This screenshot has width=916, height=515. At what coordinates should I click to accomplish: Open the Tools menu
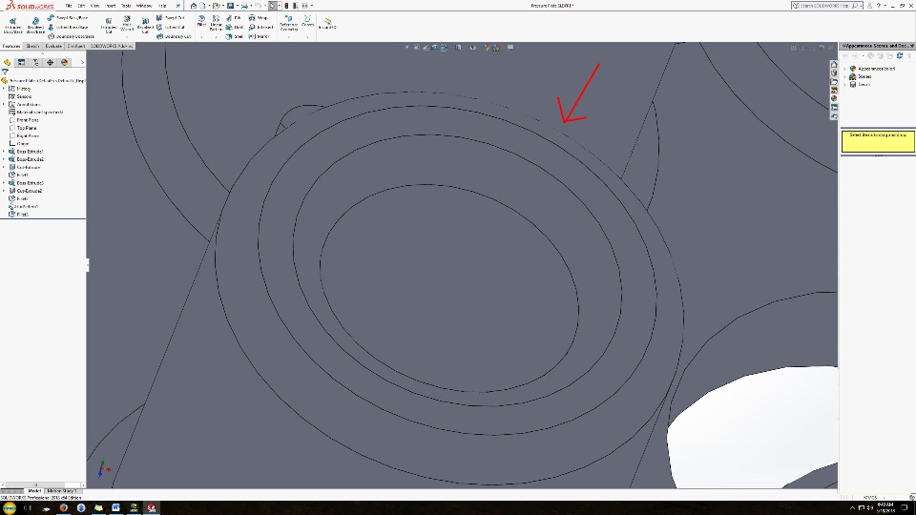click(x=126, y=6)
